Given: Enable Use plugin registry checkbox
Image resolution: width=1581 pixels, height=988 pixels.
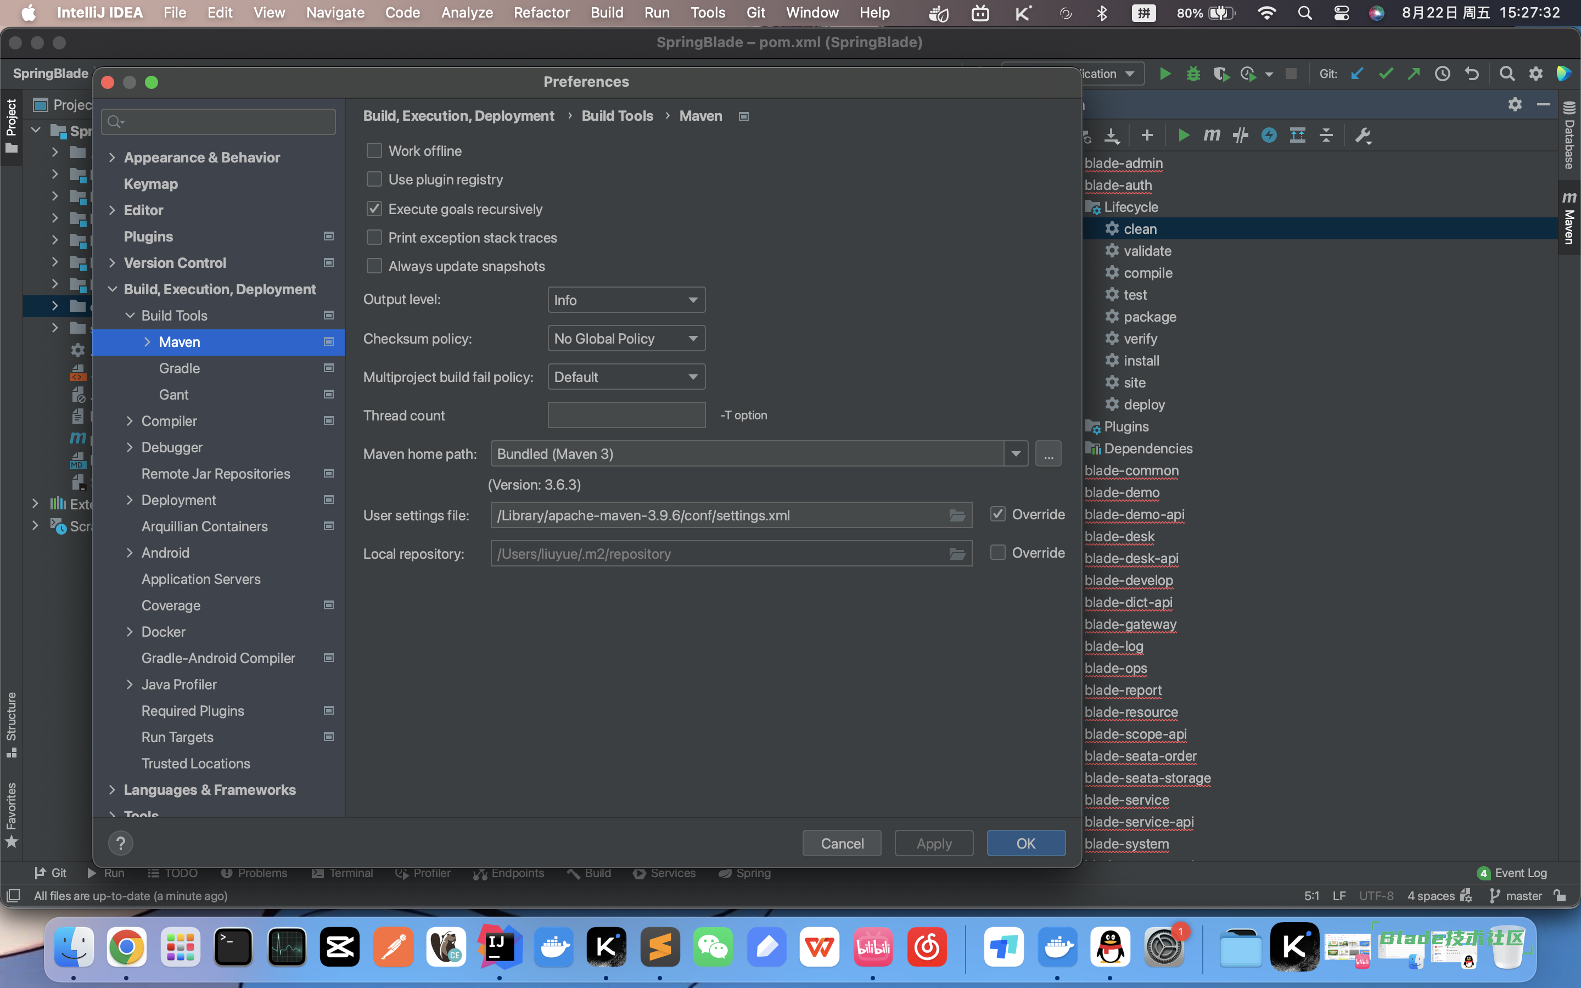Looking at the screenshot, I should pos(374,179).
